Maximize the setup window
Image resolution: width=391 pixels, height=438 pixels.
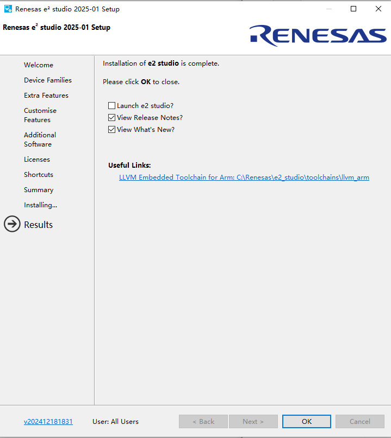point(353,9)
